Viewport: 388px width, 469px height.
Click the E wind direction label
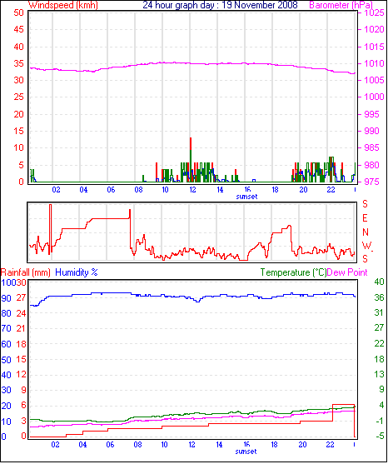(x=365, y=218)
